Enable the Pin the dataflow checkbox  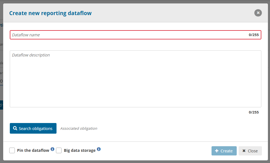click(x=12, y=151)
